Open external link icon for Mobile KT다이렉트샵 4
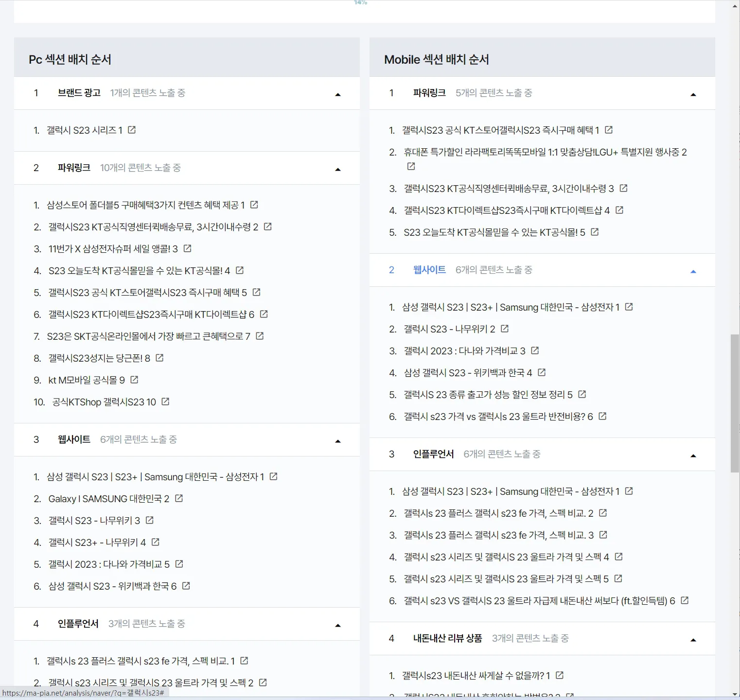This screenshot has width=740, height=700. (619, 210)
